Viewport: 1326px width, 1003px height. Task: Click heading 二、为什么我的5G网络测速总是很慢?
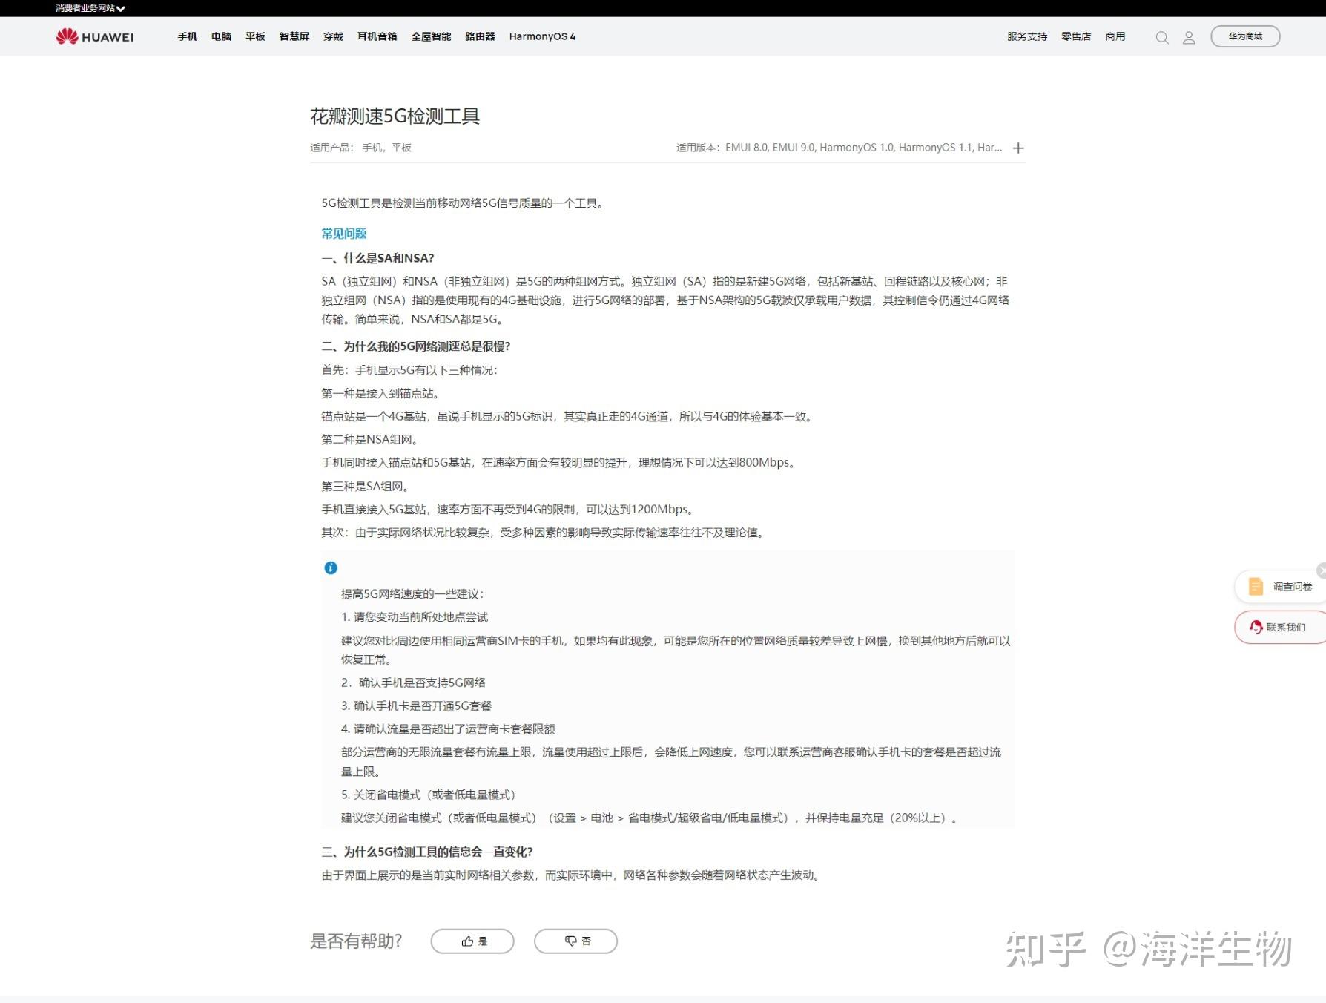pyautogui.click(x=416, y=346)
